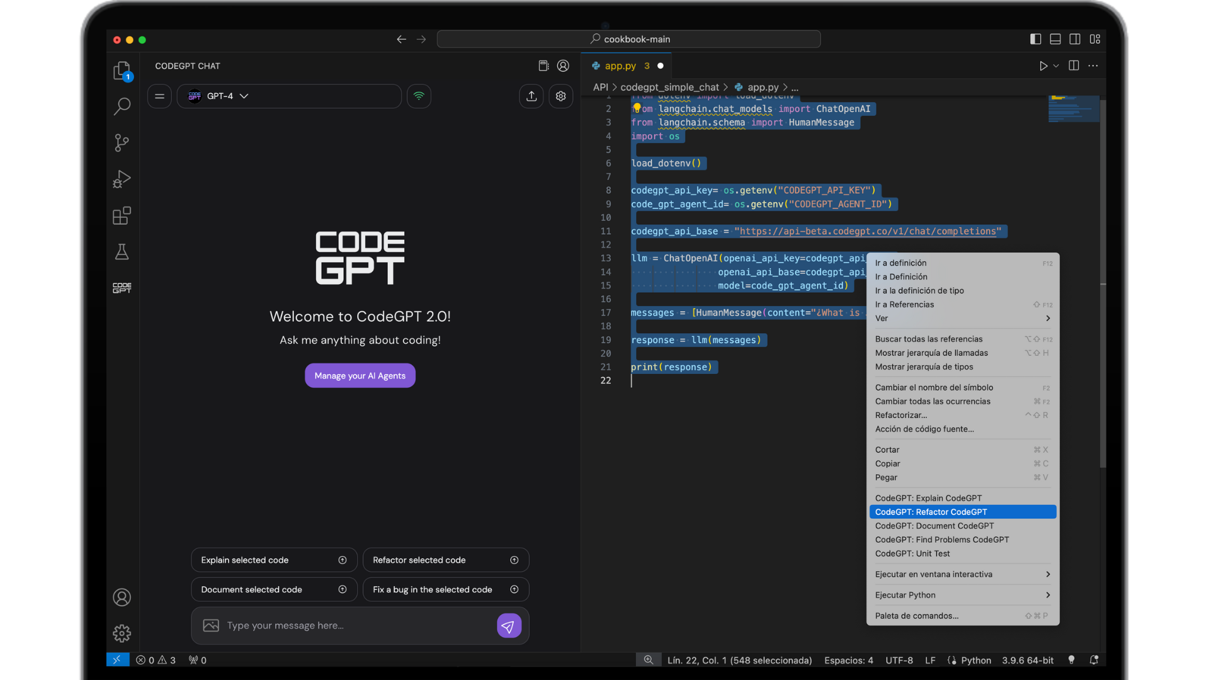This screenshot has width=1209, height=680.
Task: Click the lightbulb code action icon
Action: click(x=637, y=108)
